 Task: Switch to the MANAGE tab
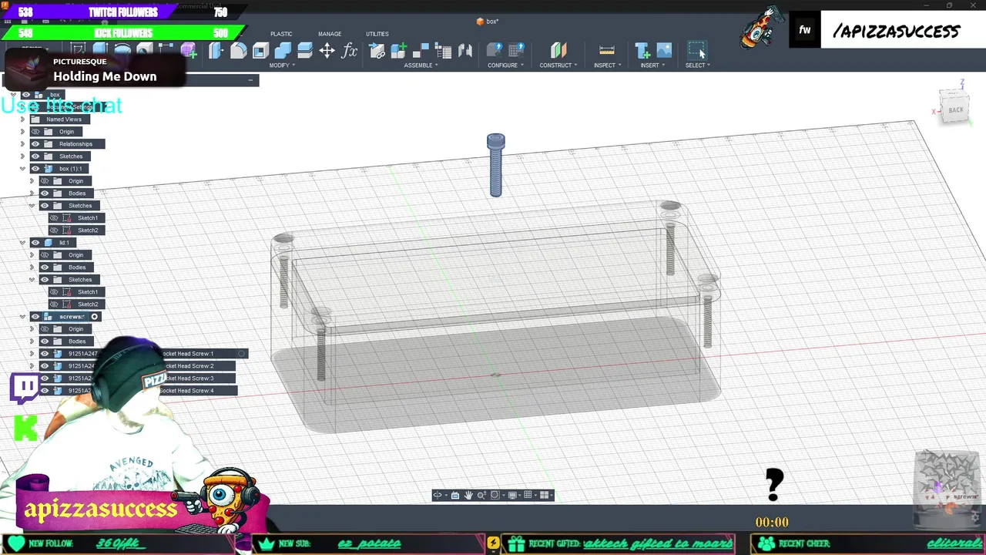[330, 34]
